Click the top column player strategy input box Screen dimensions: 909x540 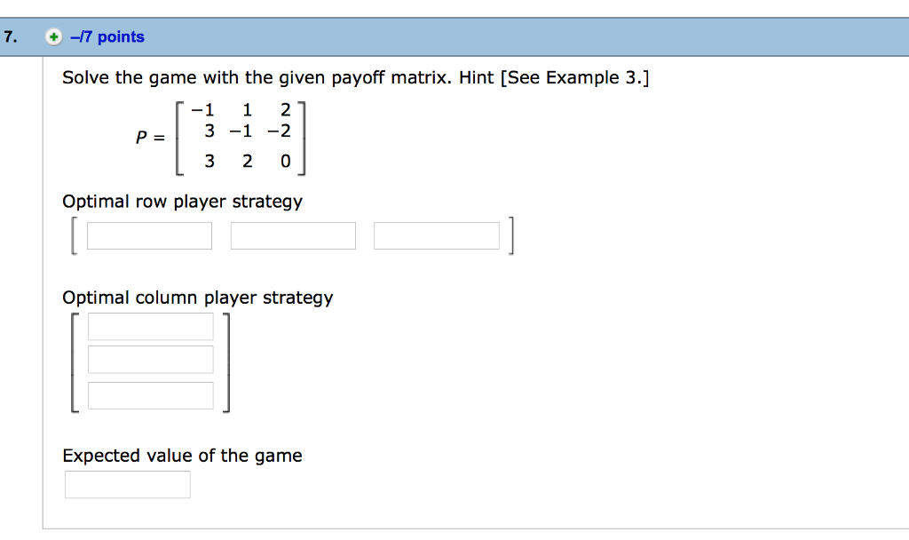coord(150,326)
